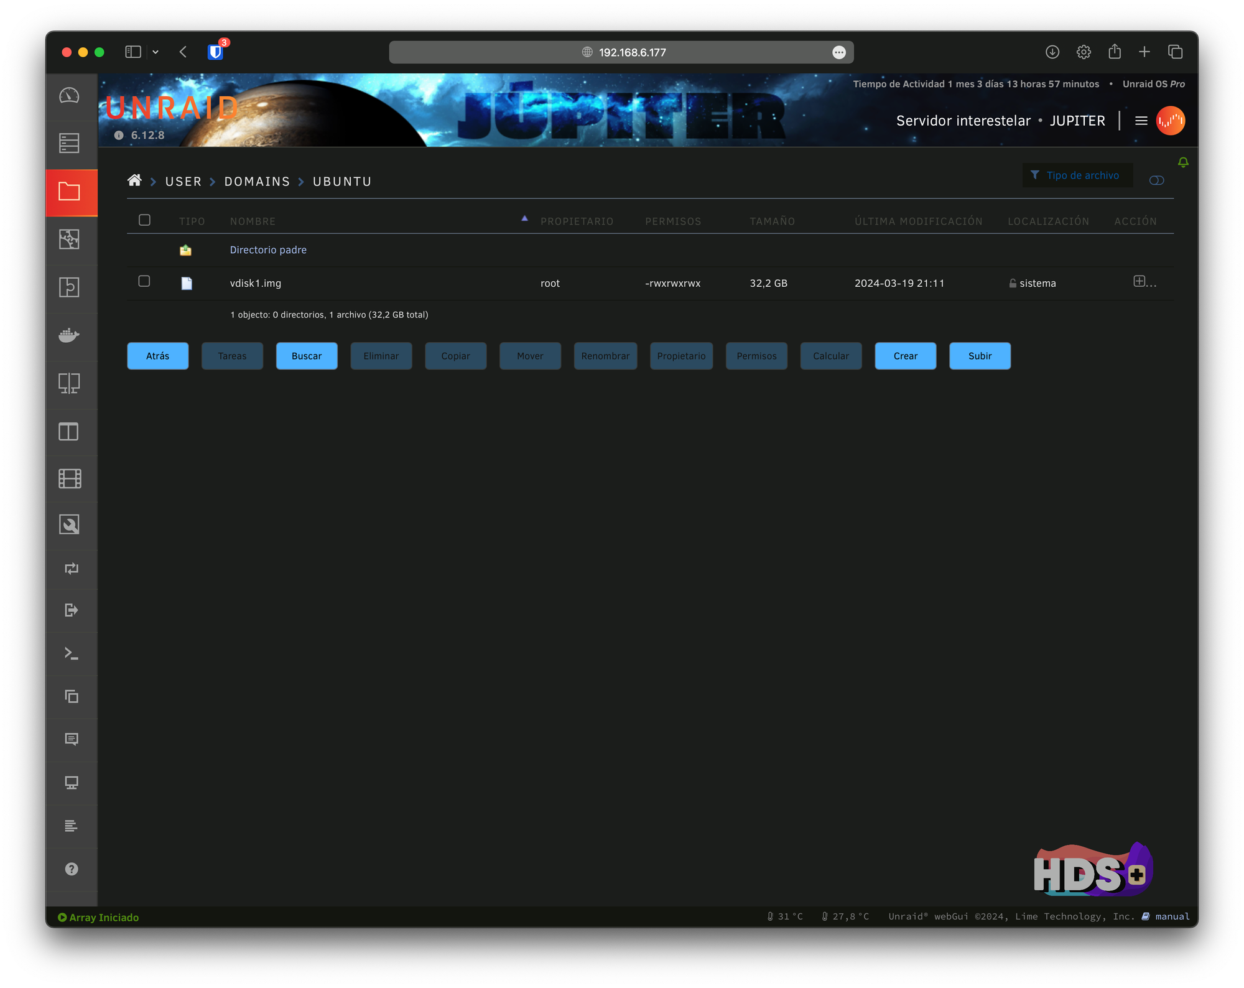Click the notifications bell icon
The width and height of the screenshot is (1244, 988).
point(1183,162)
